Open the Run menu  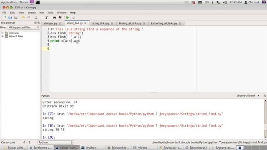point(42,12)
